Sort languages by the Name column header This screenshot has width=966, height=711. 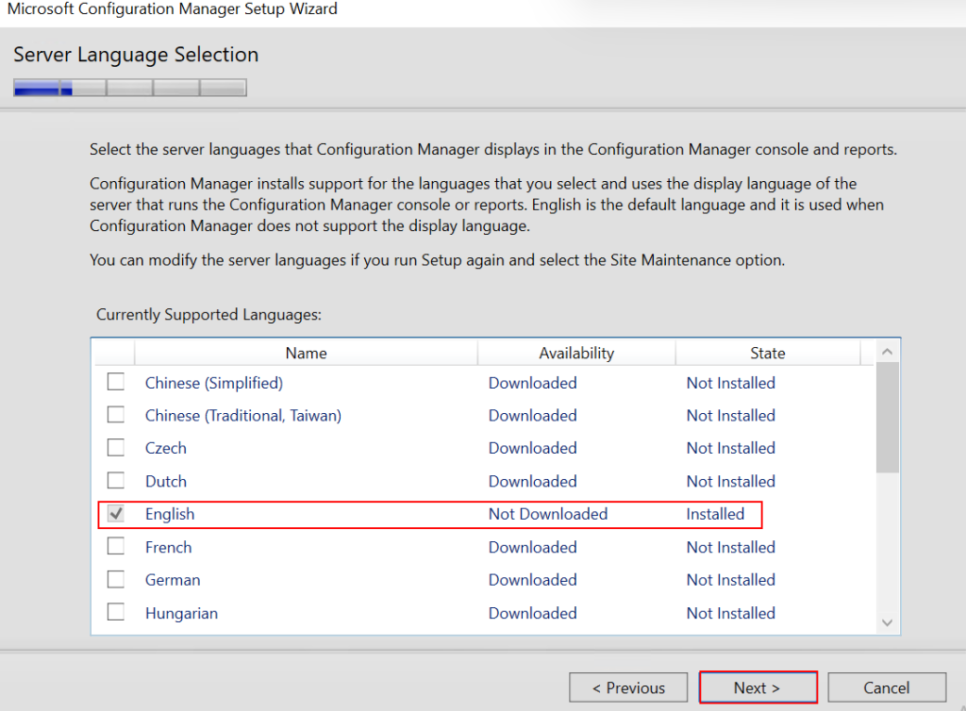click(306, 353)
